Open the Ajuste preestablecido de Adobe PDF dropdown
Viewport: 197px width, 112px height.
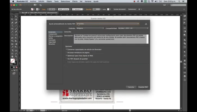[108, 24]
